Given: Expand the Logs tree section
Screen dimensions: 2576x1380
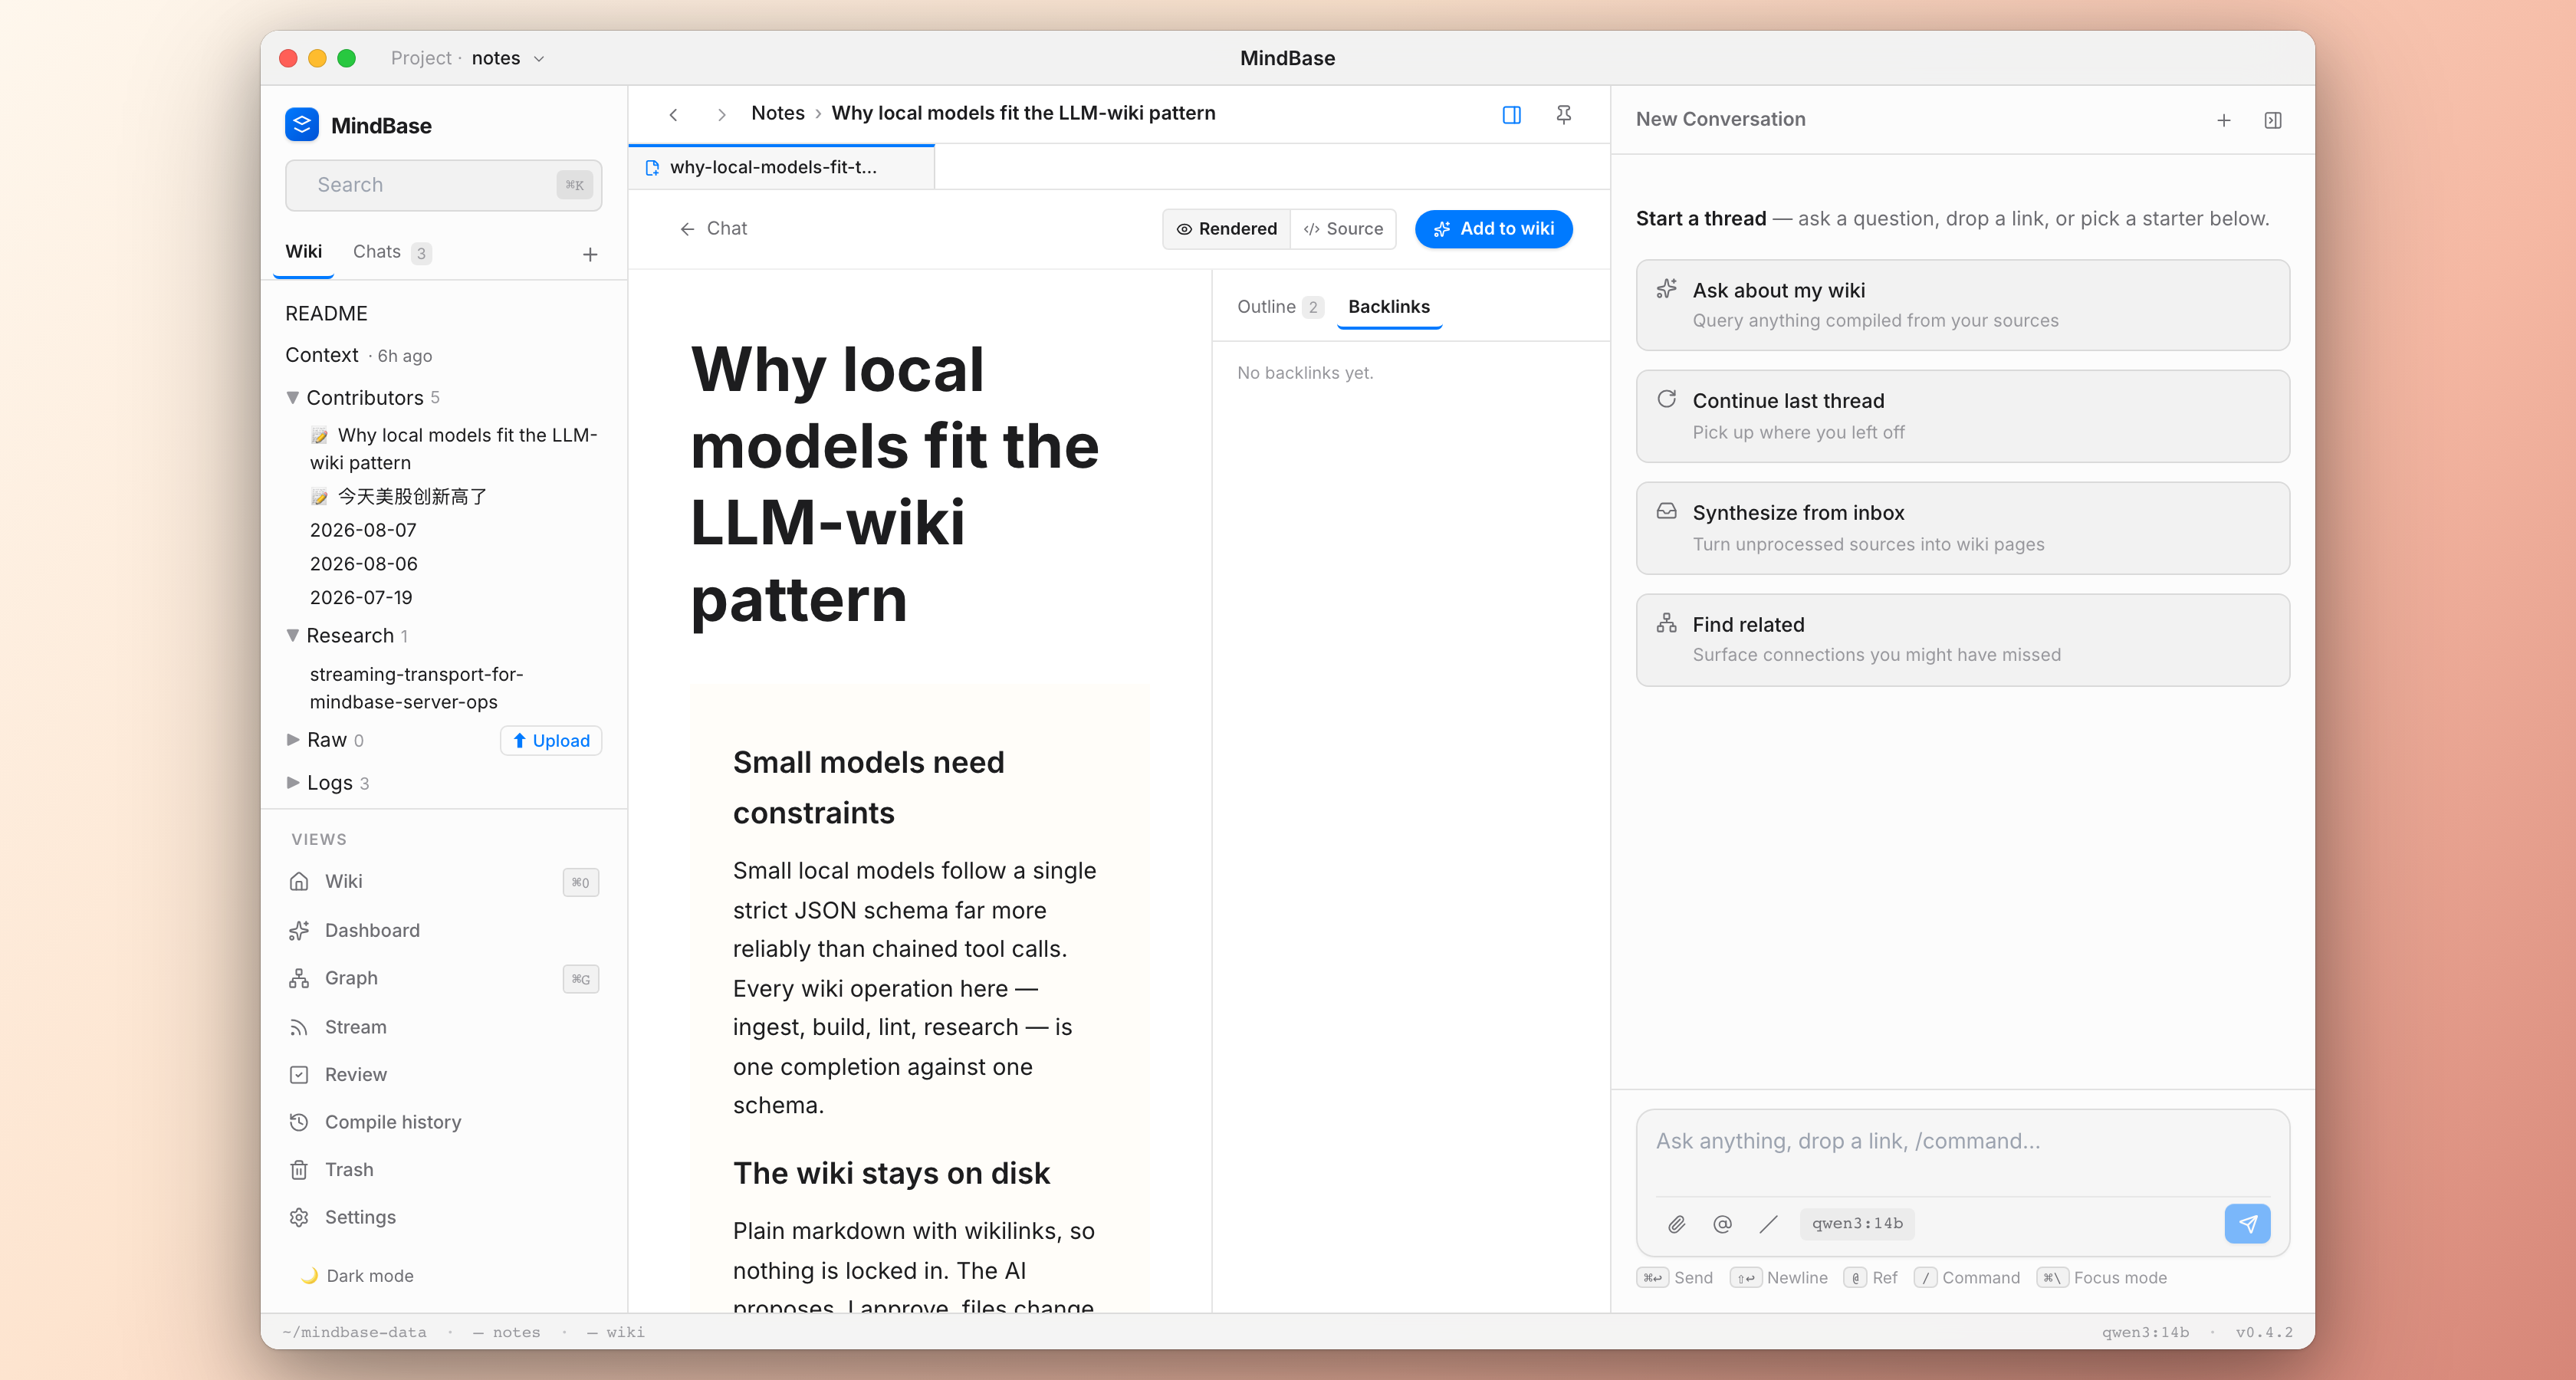Looking at the screenshot, I should click(x=292, y=783).
